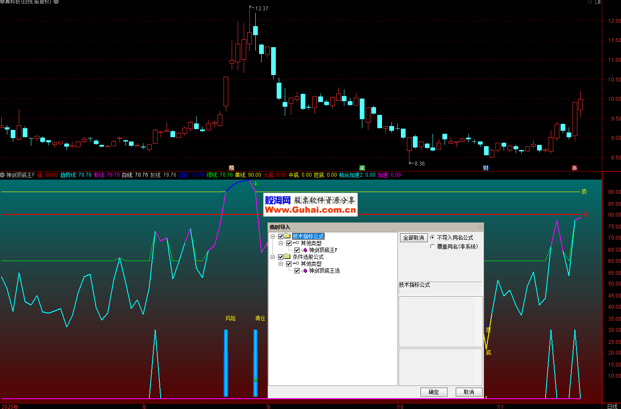This screenshot has width=621, height=409.
Task: Click the 条件选股公式 folder icon
Action: point(287,257)
